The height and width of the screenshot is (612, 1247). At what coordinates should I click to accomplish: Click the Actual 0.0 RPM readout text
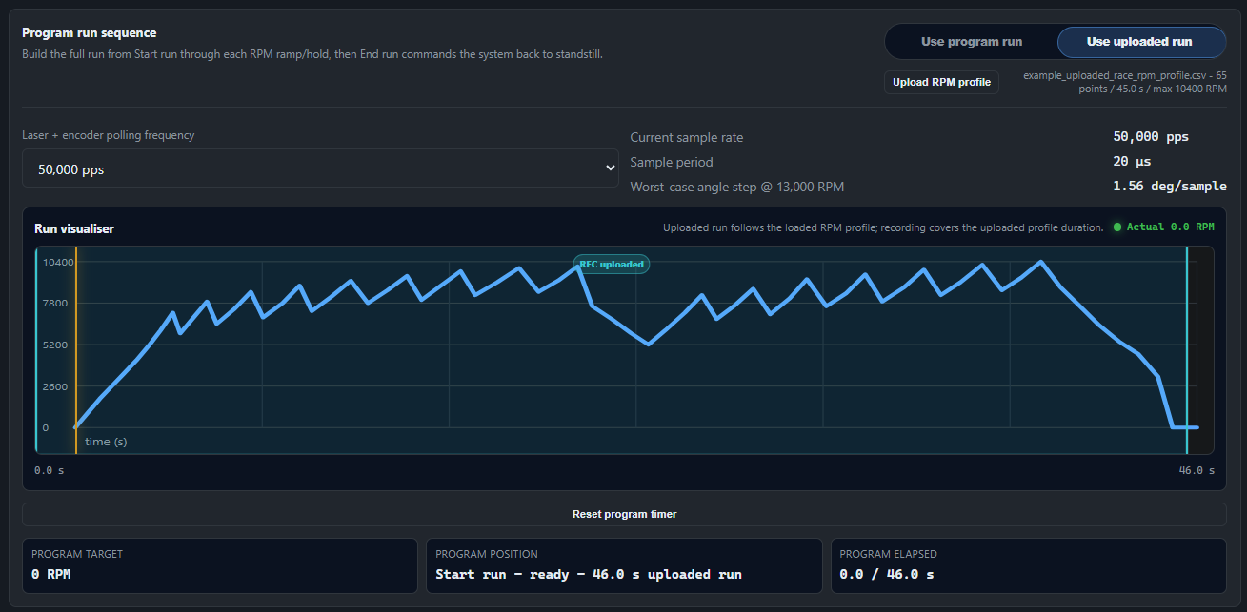point(1171,227)
